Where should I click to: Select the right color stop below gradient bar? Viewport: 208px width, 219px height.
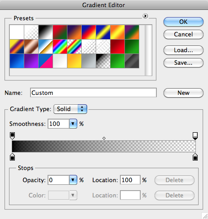[x=195, y=157]
